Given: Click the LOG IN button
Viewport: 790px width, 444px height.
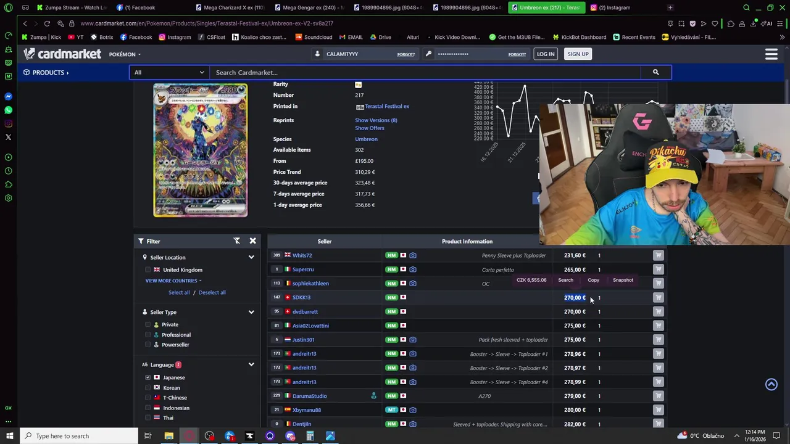Looking at the screenshot, I should [546, 54].
